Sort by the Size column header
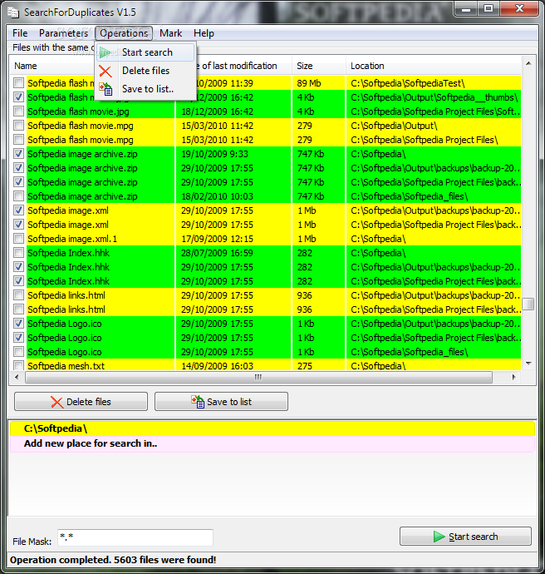The width and height of the screenshot is (545, 574). tap(319, 66)
